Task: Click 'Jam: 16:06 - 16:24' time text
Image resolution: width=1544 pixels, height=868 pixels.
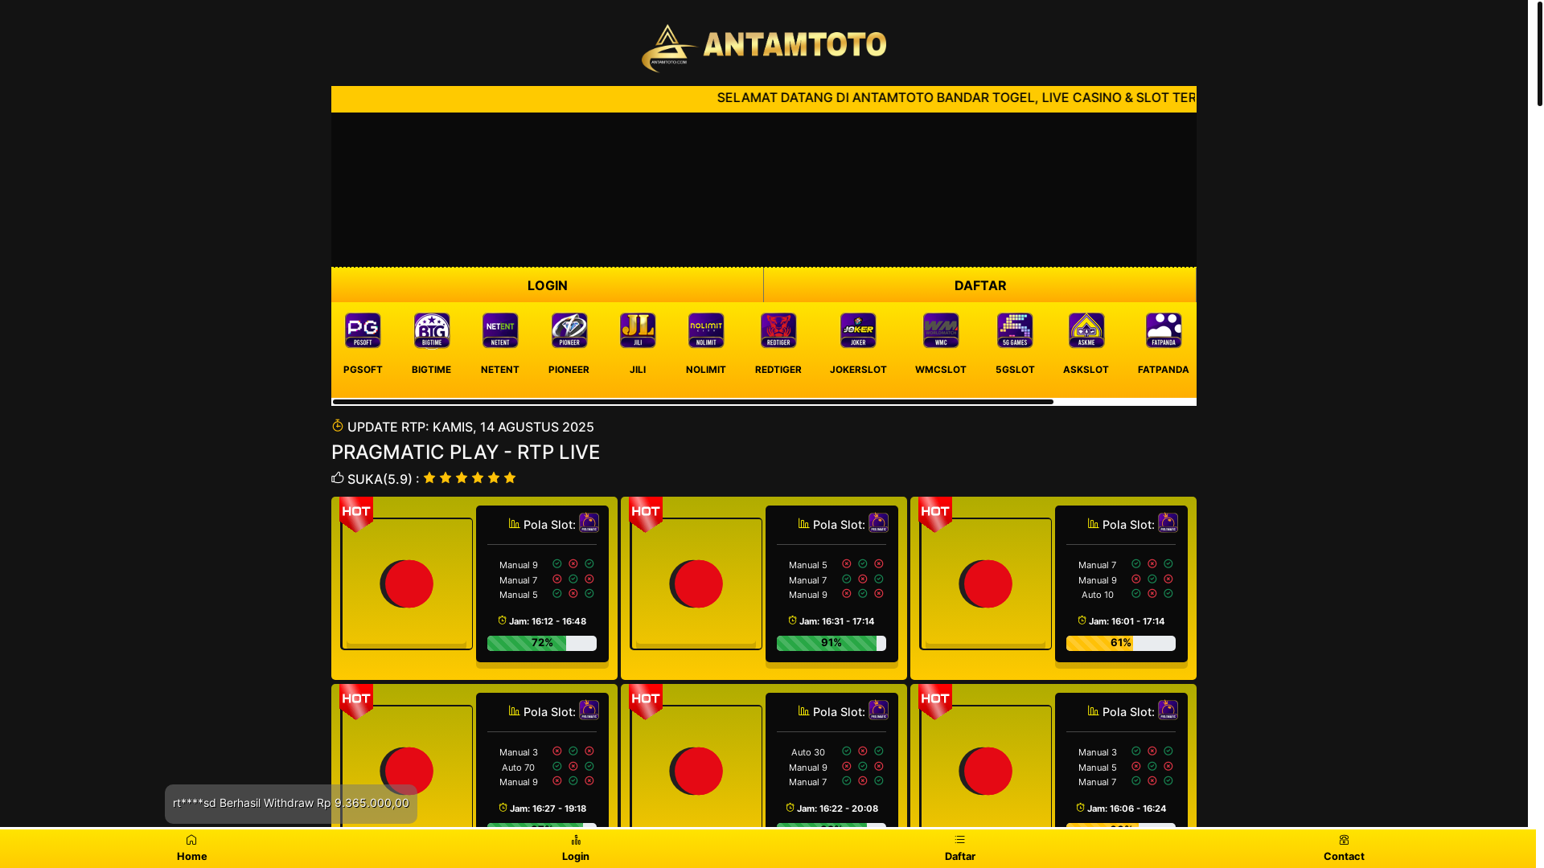Action: tap(1127, 809)
